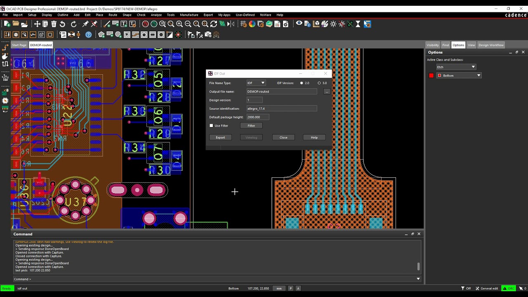
Task: Toggle the P button in status bar
Action: tap(291, 288)
